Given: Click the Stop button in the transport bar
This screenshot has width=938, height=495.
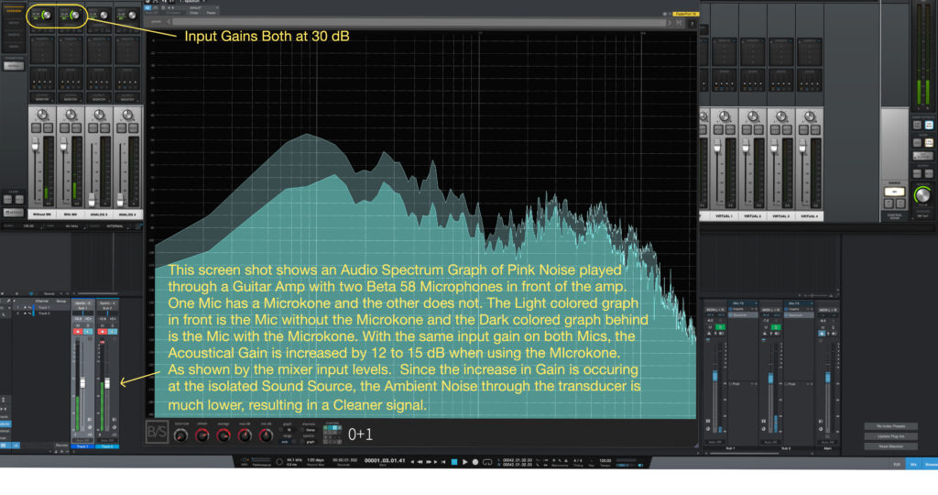Looking at the screenshot, I should coord(454,461).
